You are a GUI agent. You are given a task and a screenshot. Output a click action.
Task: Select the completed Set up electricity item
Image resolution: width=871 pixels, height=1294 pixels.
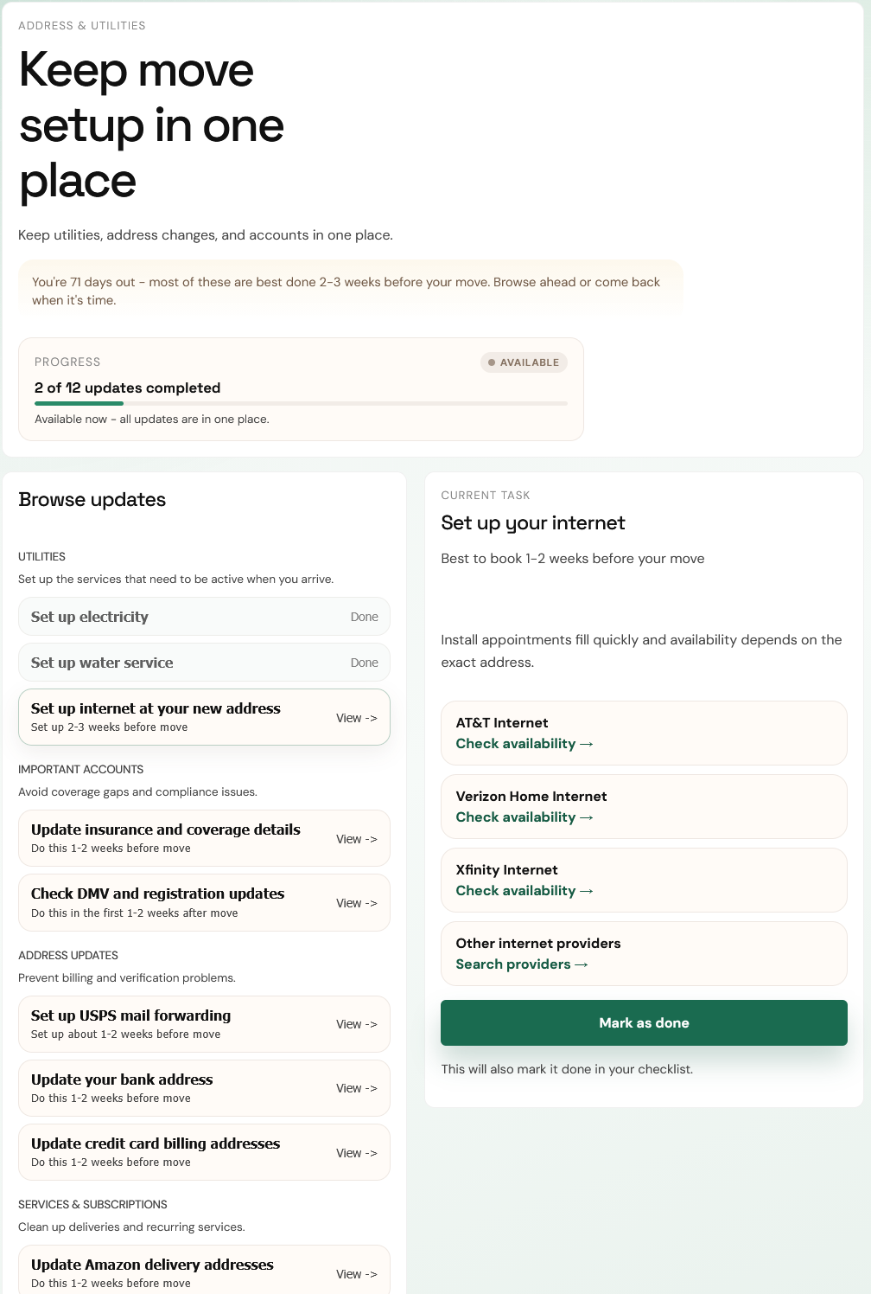pyautogui.click(x=204, y=617)
